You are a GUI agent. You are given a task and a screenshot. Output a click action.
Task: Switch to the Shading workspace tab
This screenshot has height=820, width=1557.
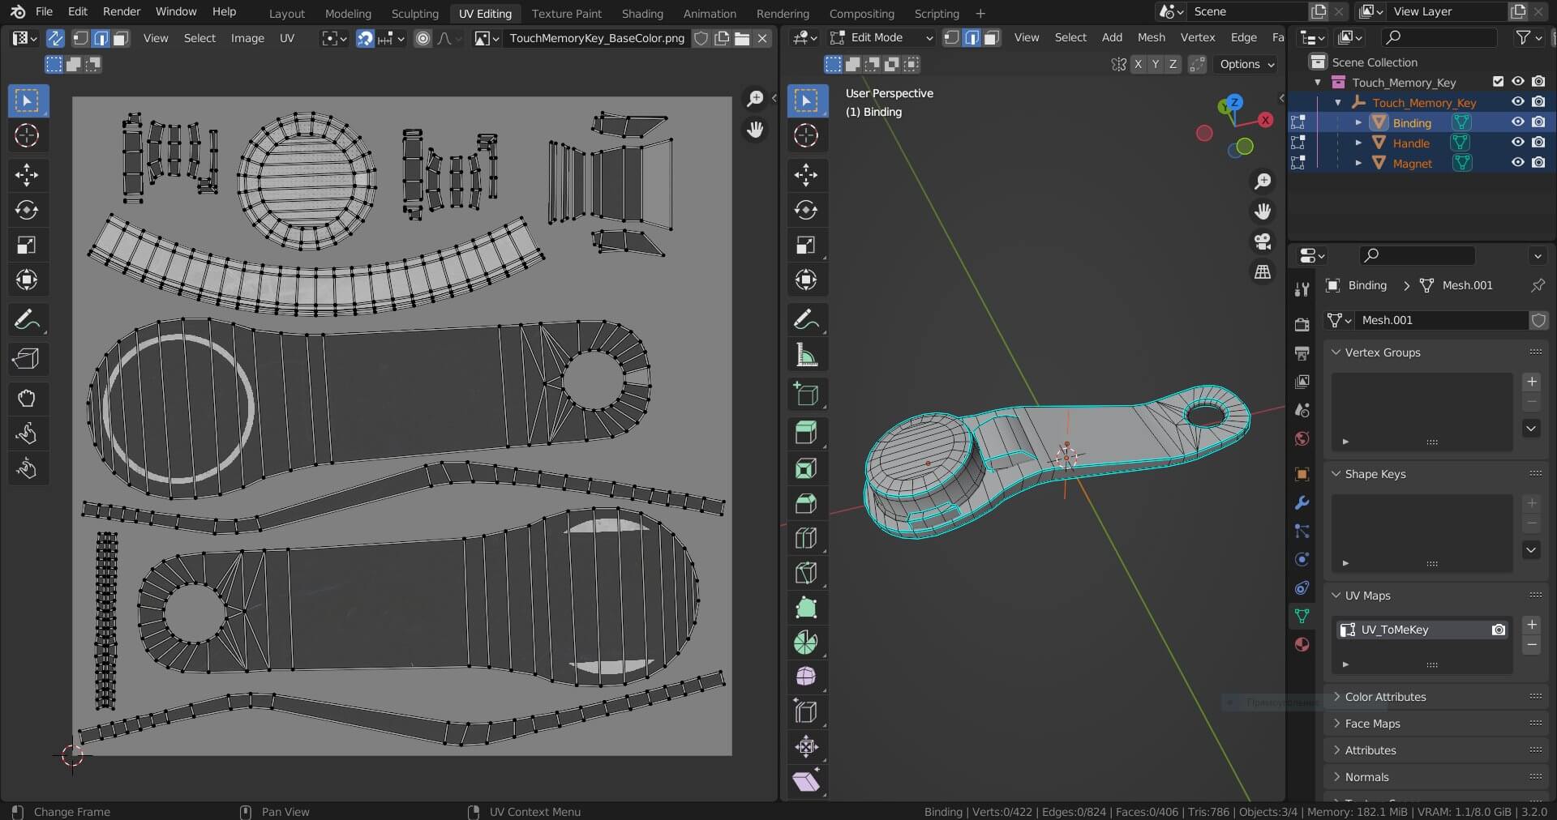pyautogui.click(x=642, y=13)
